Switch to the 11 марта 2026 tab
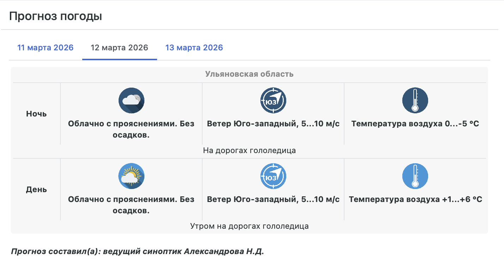The image size is (504, 259). (x=46, y=48)
